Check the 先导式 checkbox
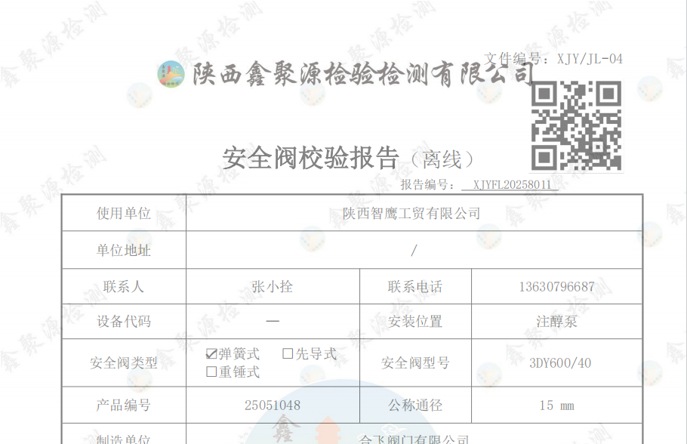 288,353
